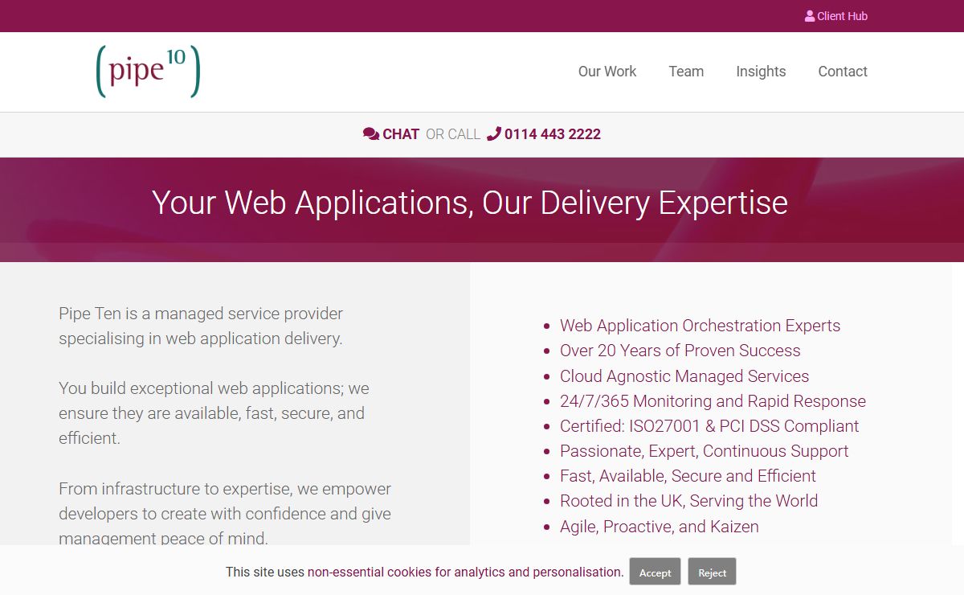The width and height of the screenshot is (964, 595).
Task: Click the phone handset icon
Action: 494,134
